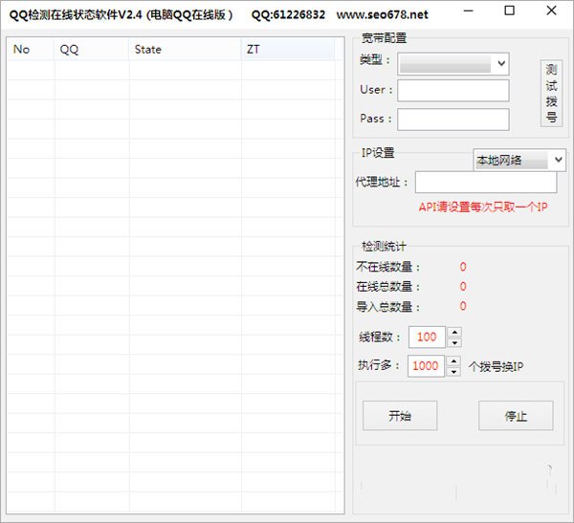Select the ZT column header
Viewport: 574px width, 523px height.
pos(291,49)
